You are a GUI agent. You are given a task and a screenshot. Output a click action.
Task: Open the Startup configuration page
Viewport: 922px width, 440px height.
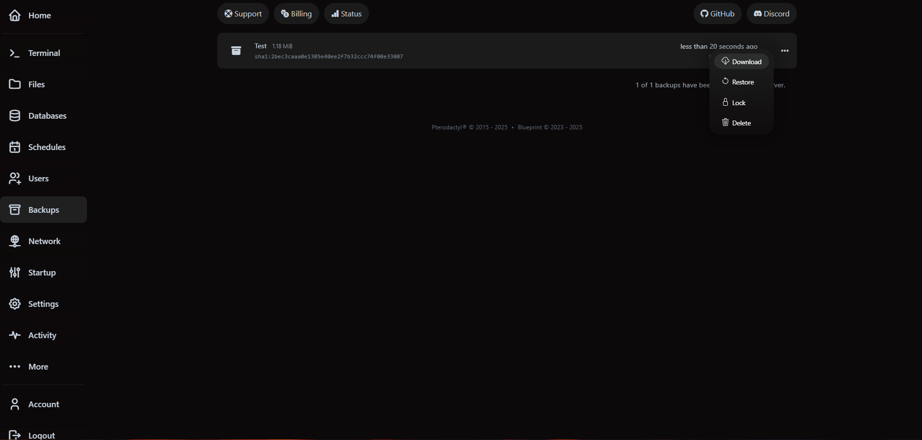pyautogui.click(x=42, y=272)
